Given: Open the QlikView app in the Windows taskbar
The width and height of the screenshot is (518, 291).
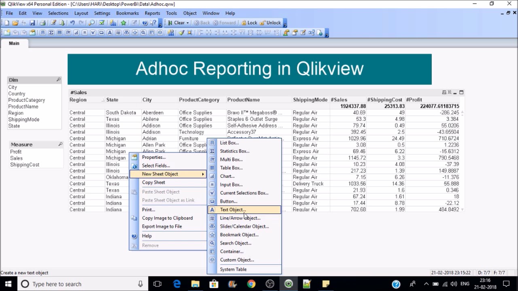Looking at the screenshot, I should (x=289, y=284).
